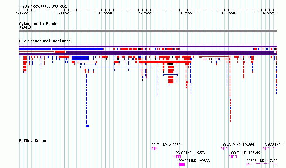Image resolution: width=286 pixels, height=168 pixels.
Task: Select the thin red variant line from 127130k to 127200k
Action: coord(216,57)
